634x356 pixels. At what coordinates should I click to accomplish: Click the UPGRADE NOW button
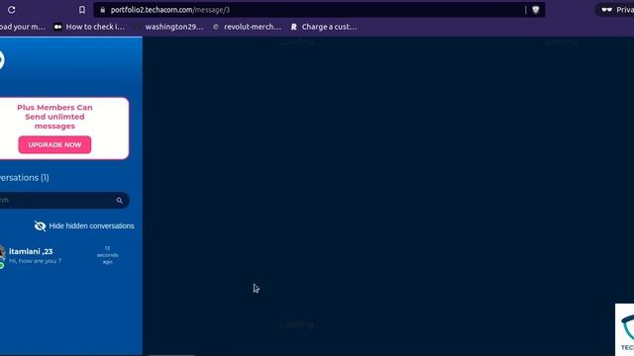click(x=54, y=144)
